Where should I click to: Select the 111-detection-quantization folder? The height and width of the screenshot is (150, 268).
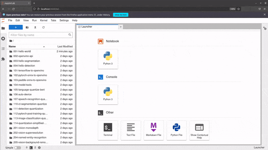click(41, 109)
